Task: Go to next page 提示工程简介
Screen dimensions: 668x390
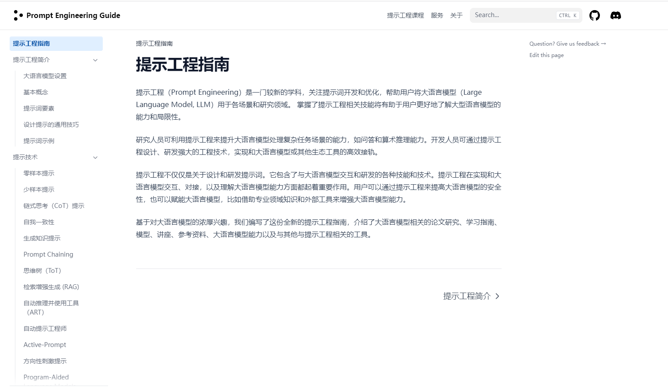Action: point(471,296)
